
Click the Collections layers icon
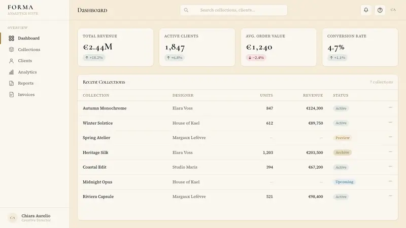tap(11, 49)
